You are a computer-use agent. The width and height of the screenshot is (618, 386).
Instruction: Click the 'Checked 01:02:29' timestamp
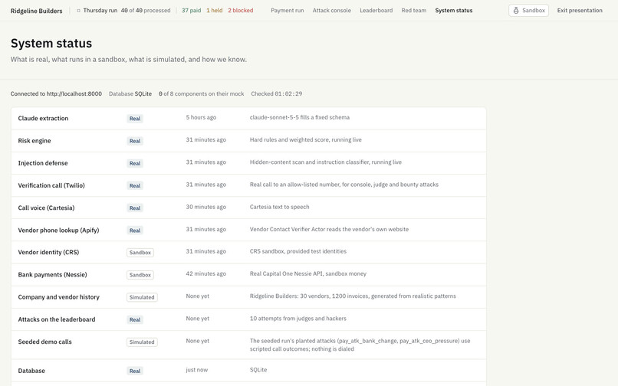277,93
